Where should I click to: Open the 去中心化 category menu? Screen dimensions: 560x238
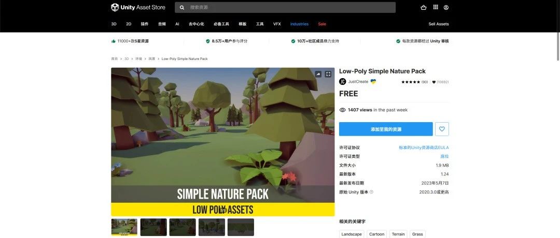[x=197, y=24]
